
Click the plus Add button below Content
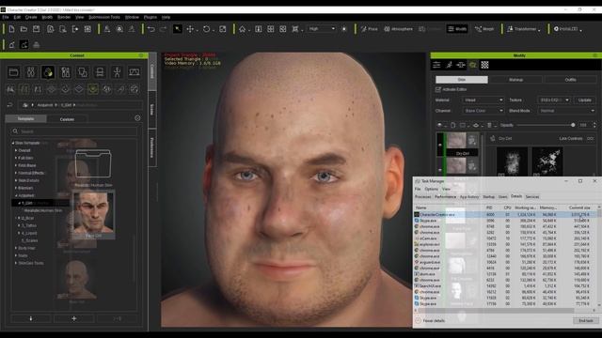(x=74, y=318)
